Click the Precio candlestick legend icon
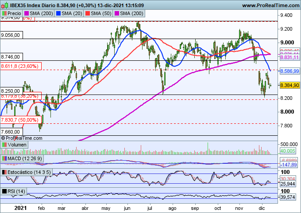The height and width of the screenshot is (213, 301). coord(4,13)
